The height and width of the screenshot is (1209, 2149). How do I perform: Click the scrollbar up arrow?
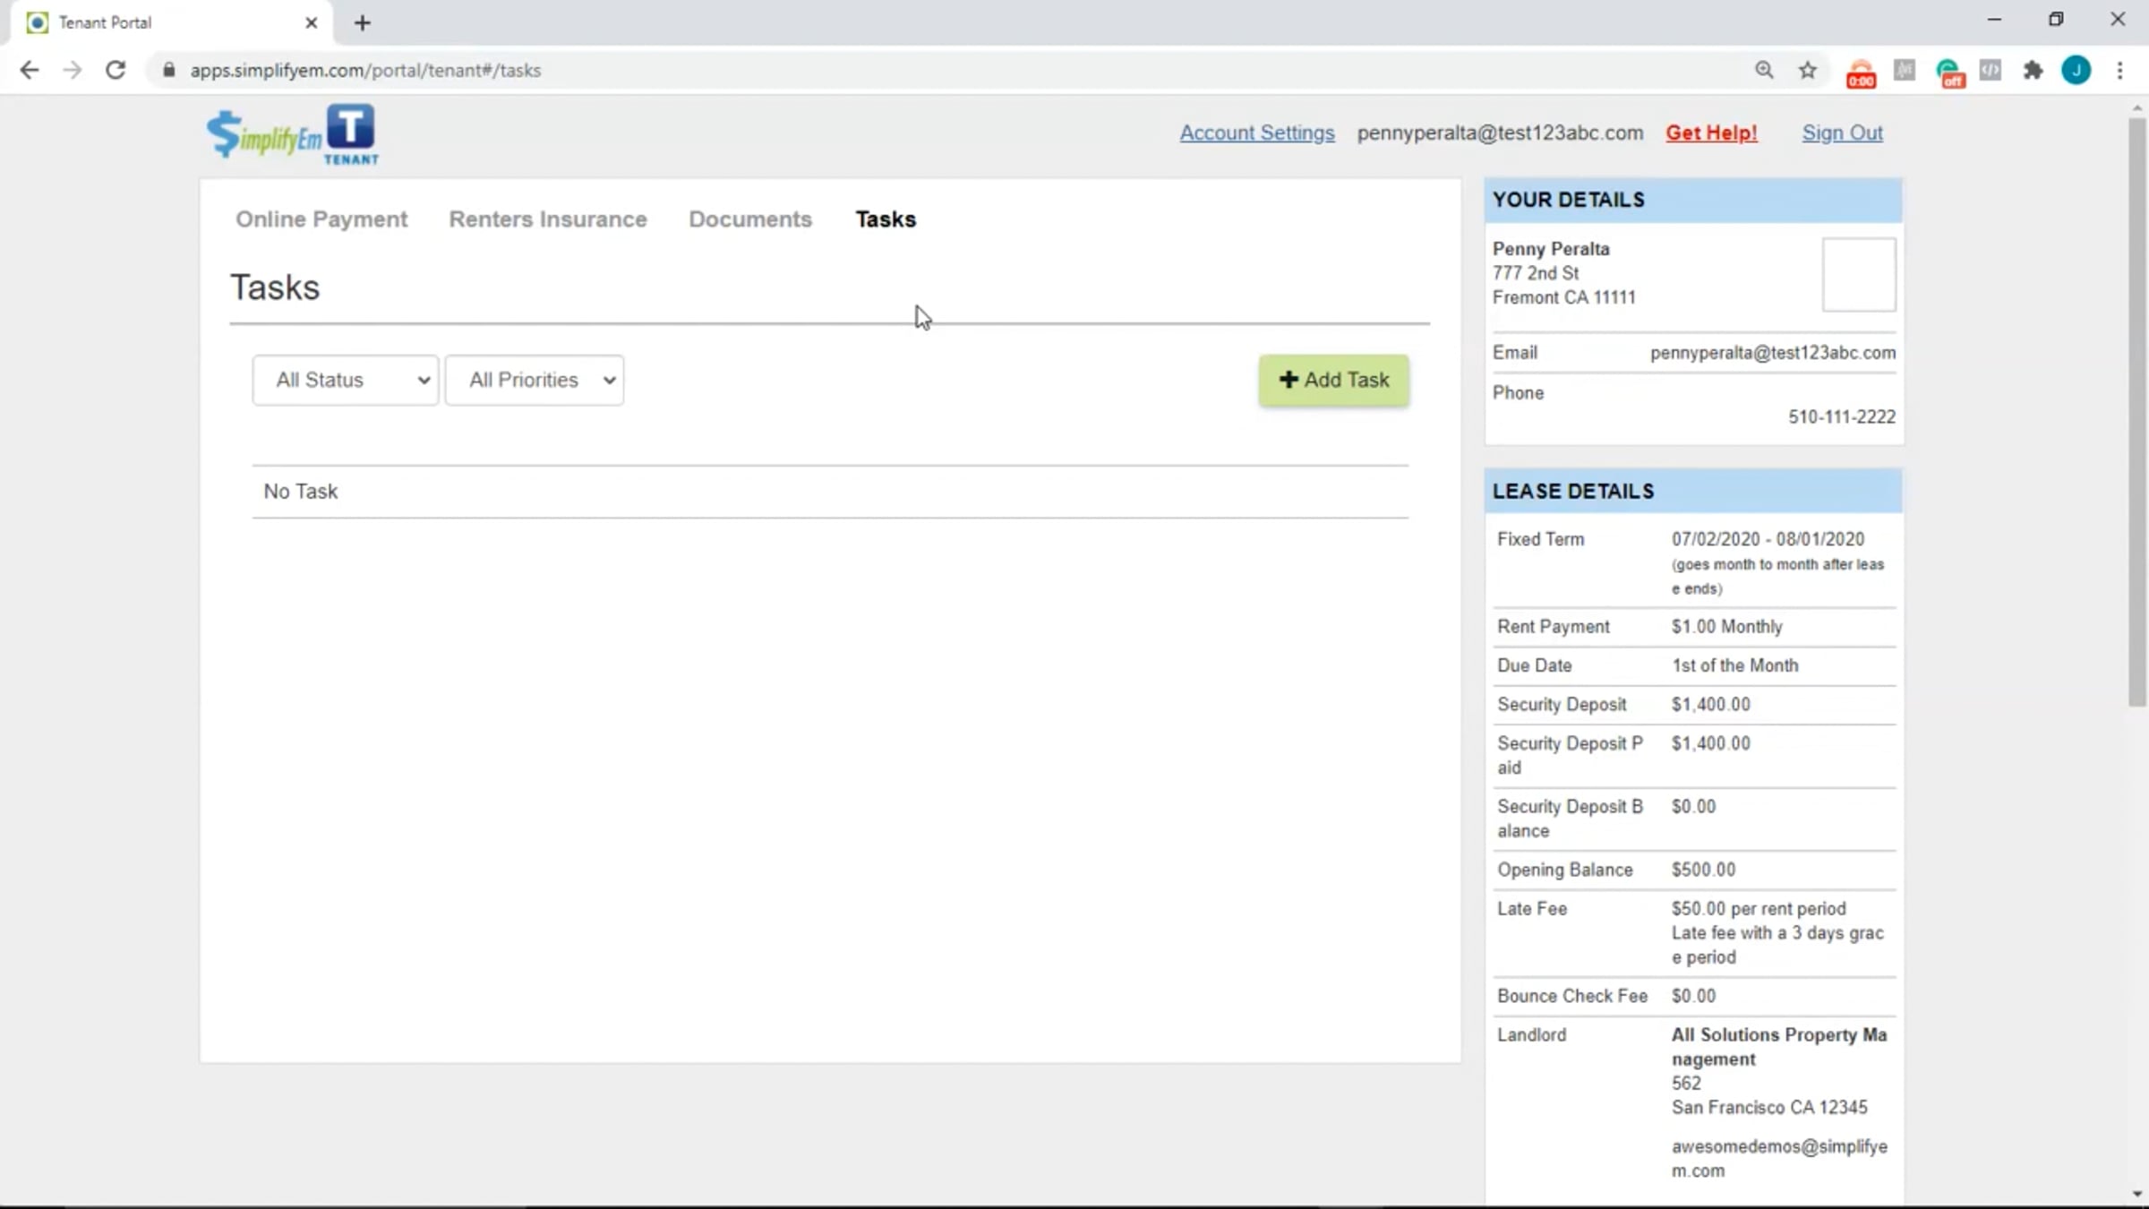pyautogui.click(x=2137, y=108)
